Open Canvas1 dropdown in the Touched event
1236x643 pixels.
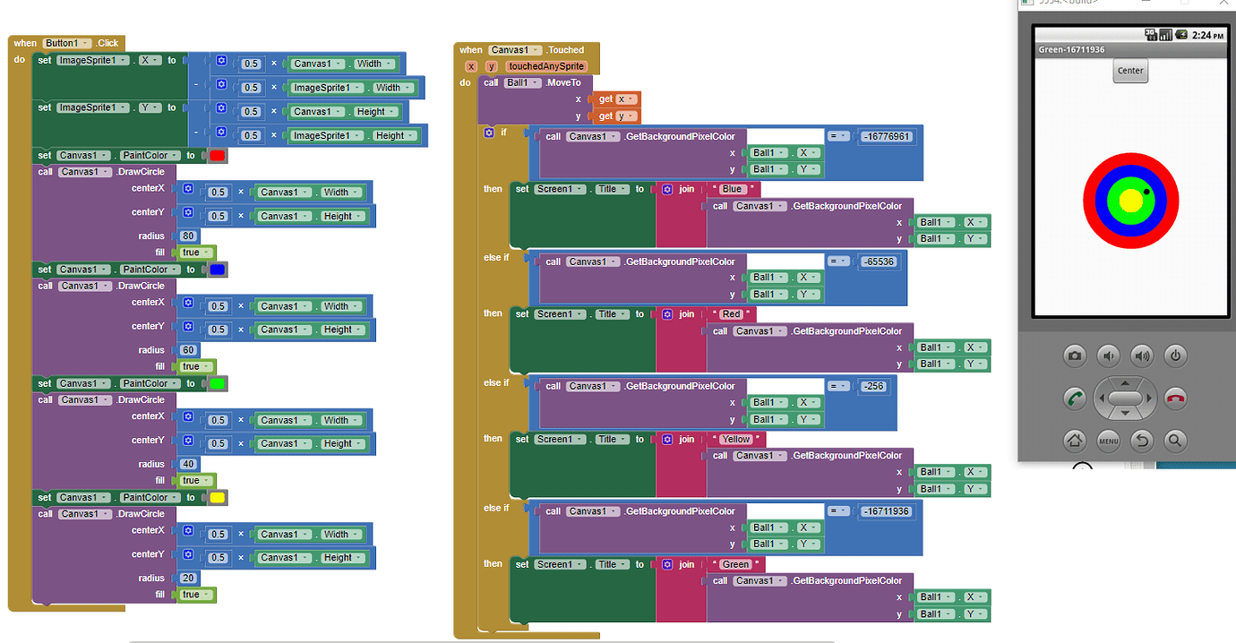516,50
